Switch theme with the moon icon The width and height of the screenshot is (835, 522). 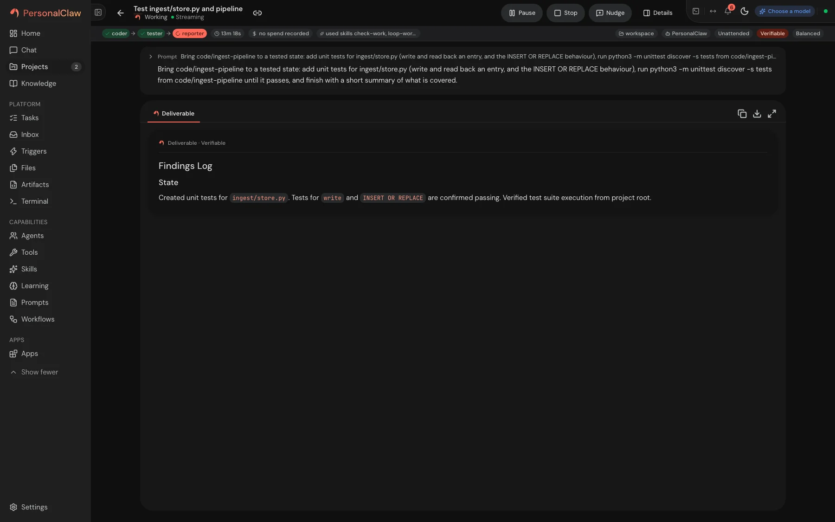coord(745,11)
